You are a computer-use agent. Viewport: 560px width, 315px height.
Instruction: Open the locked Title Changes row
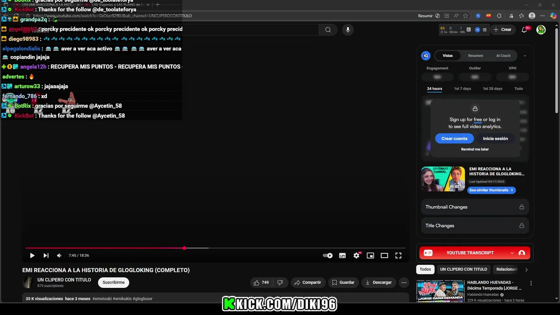point(475,226)
